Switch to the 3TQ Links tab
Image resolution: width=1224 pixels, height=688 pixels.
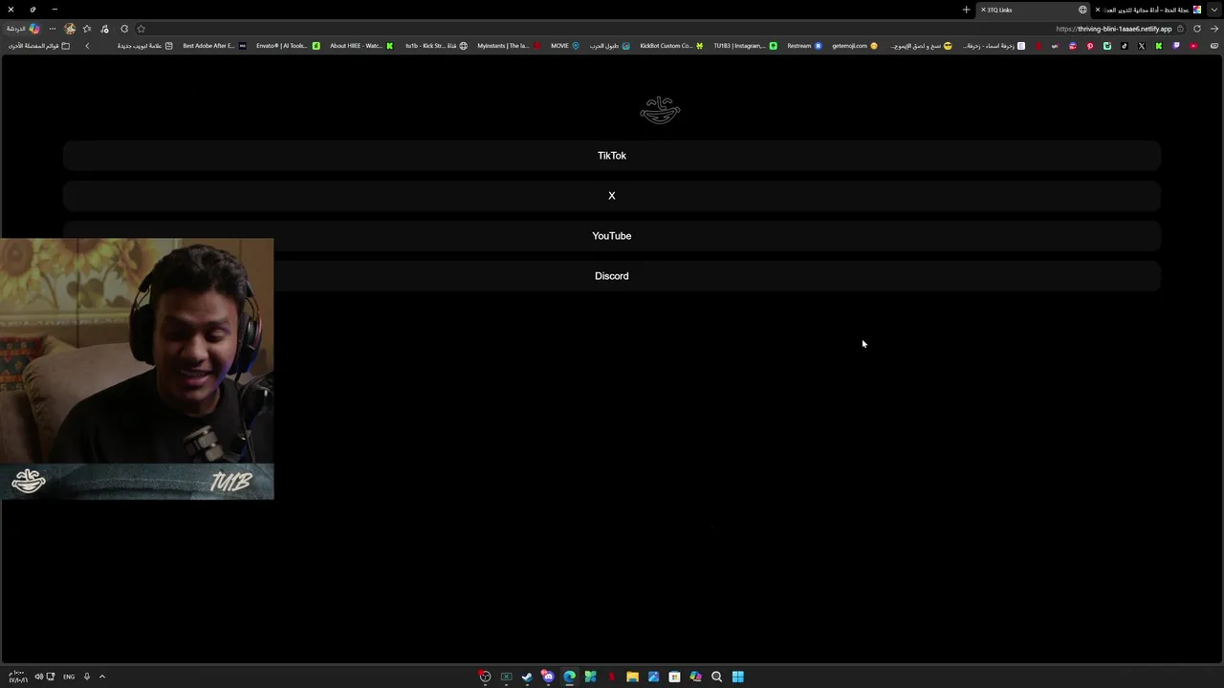[x=1033, y=10]
